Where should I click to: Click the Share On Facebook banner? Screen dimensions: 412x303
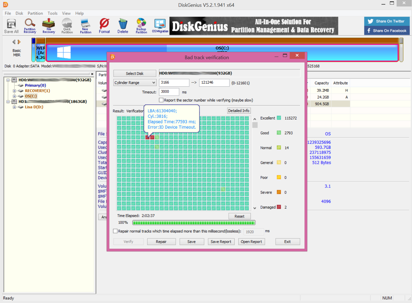(387, 31)
